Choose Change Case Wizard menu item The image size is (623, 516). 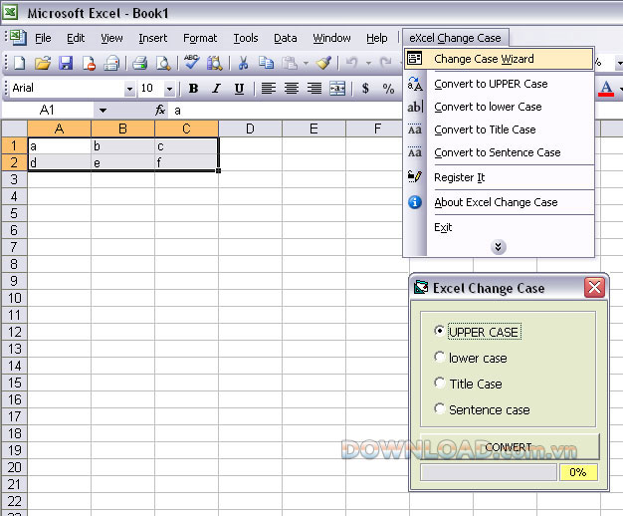(x=499, y=59)
